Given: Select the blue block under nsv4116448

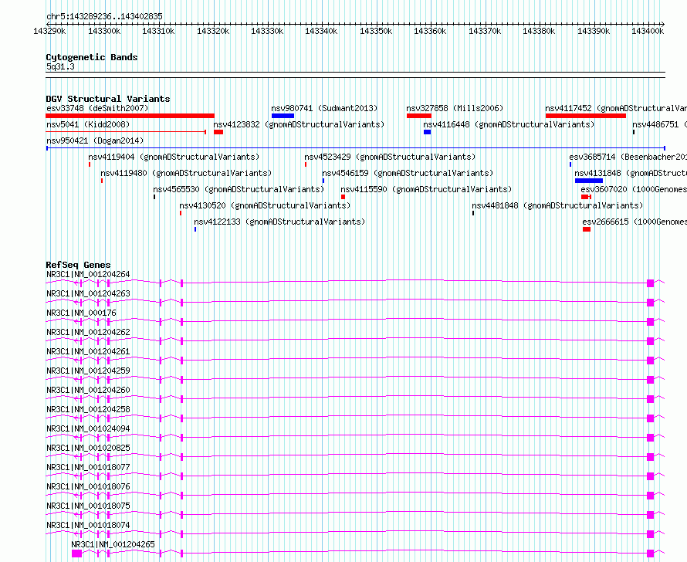Looking at the screenshot, I should coord(427,132).
